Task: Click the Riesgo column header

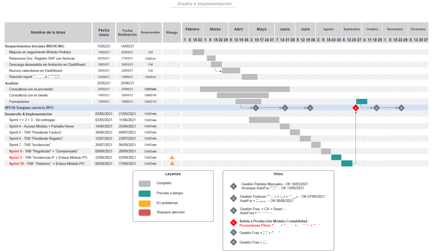Action: tap(172, 32)
